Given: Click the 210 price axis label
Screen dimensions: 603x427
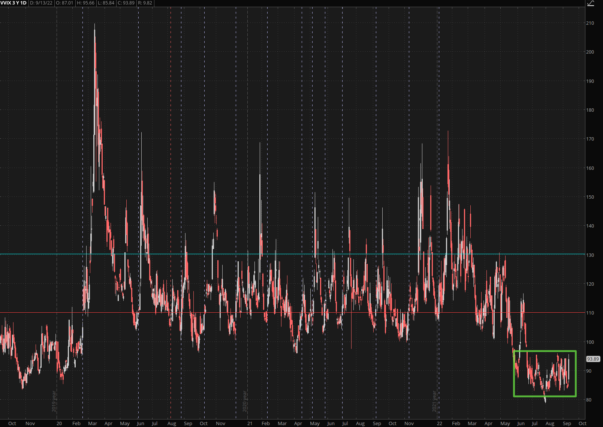Looking at the screenshot, I should (590, 23).
